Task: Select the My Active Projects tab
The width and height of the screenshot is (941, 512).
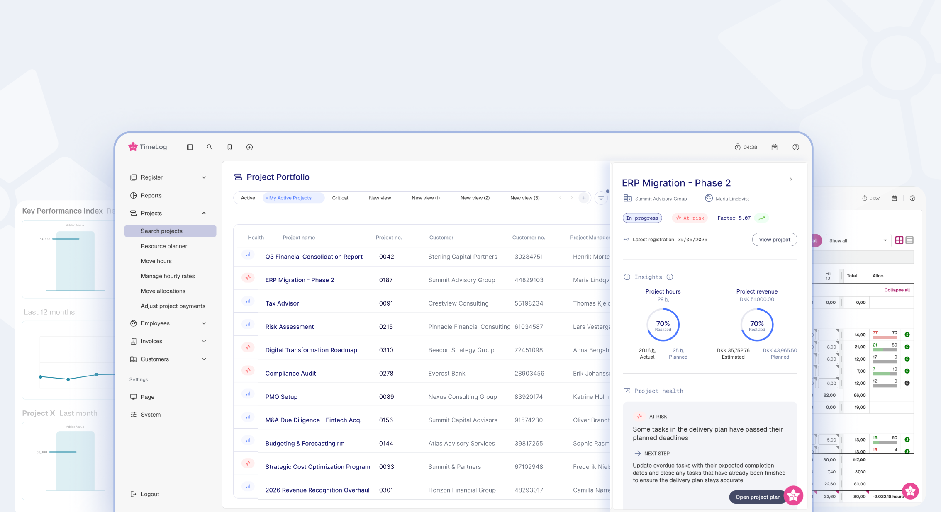Action: pos(293,198)
